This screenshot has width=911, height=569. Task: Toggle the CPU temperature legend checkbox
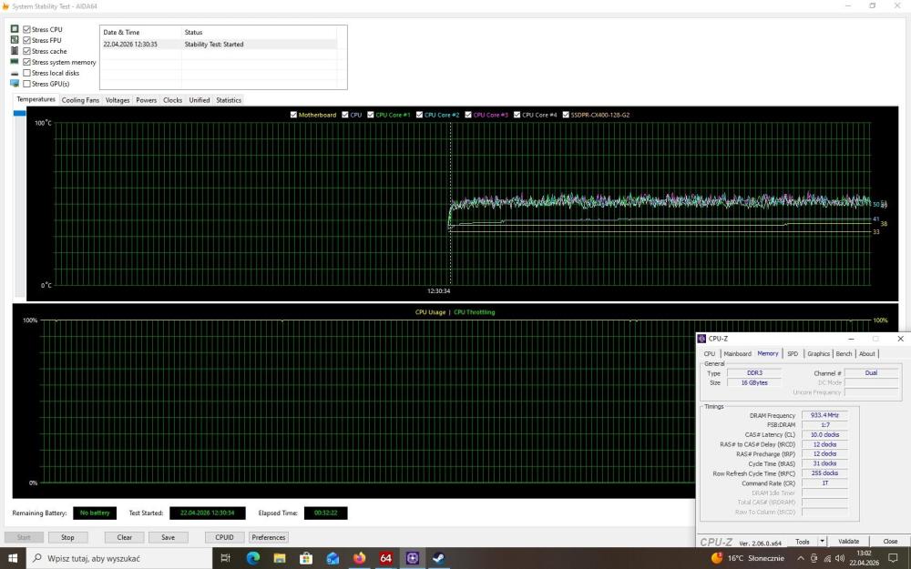[x=345, y=115]
